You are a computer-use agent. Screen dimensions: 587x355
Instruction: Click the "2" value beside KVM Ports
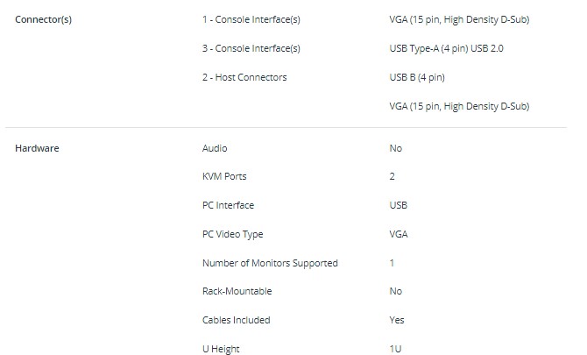(393, 176)
